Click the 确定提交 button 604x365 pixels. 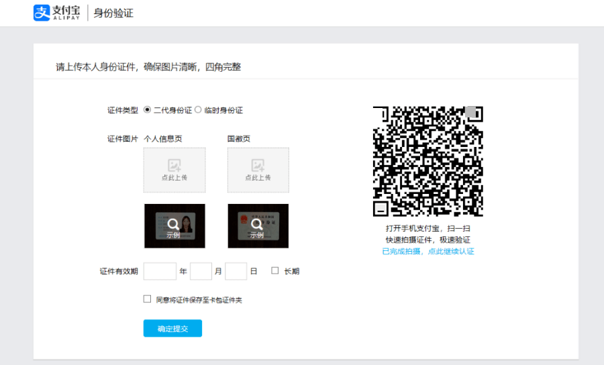[172, 328]
